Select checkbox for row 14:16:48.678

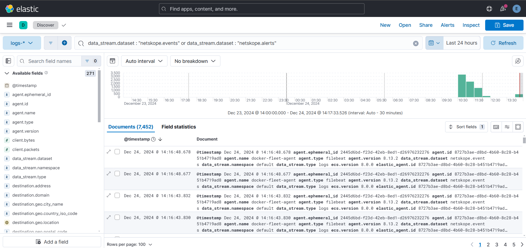tap(117, 152)
